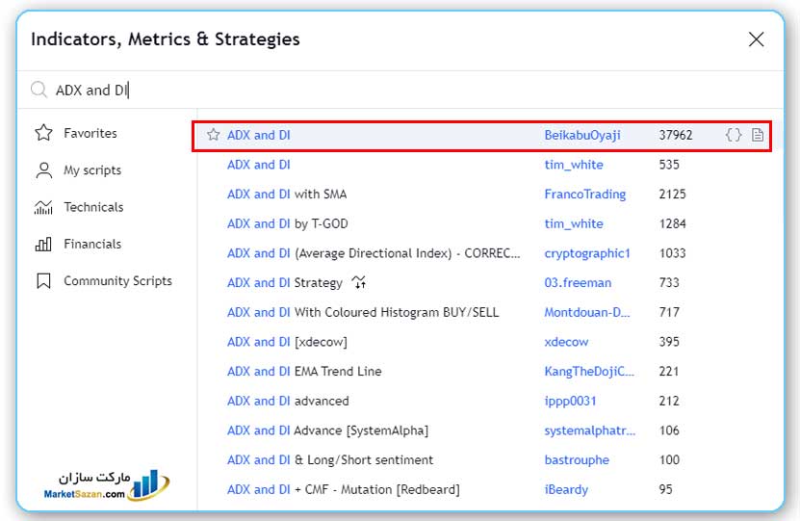Screen dimensions: 800x521
Task: Star the top ADX and DI script as favorite
Action: click(214, 136)
